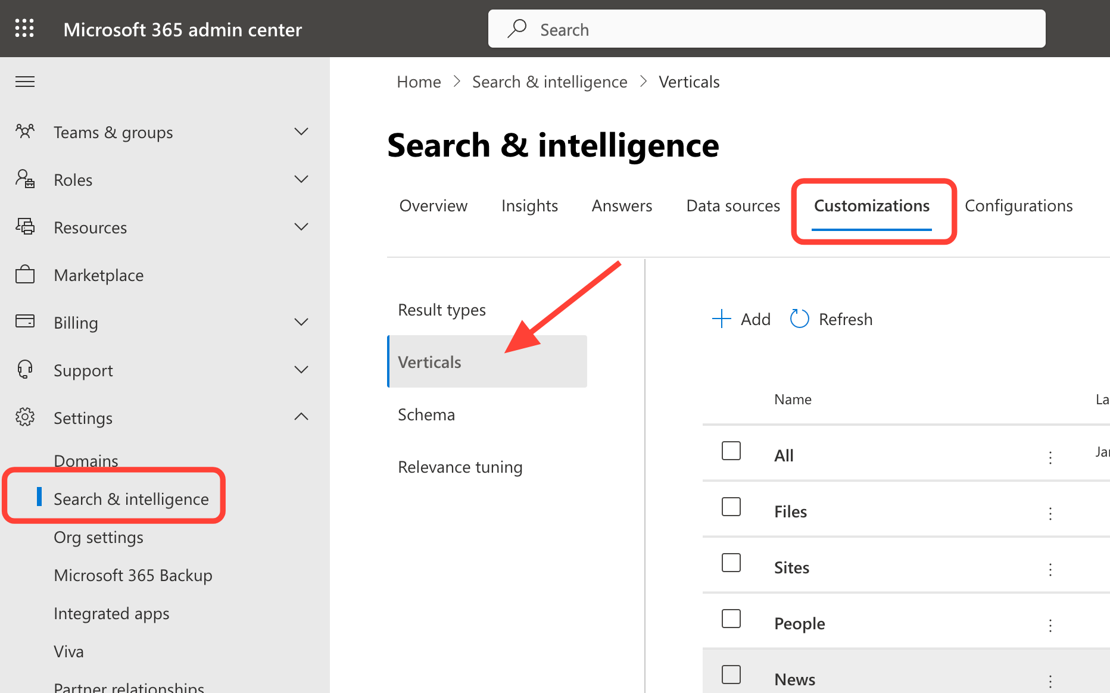Switch to the Data sources tab
This screenshot has width=1110, height=693.
[x=732, y=206]
